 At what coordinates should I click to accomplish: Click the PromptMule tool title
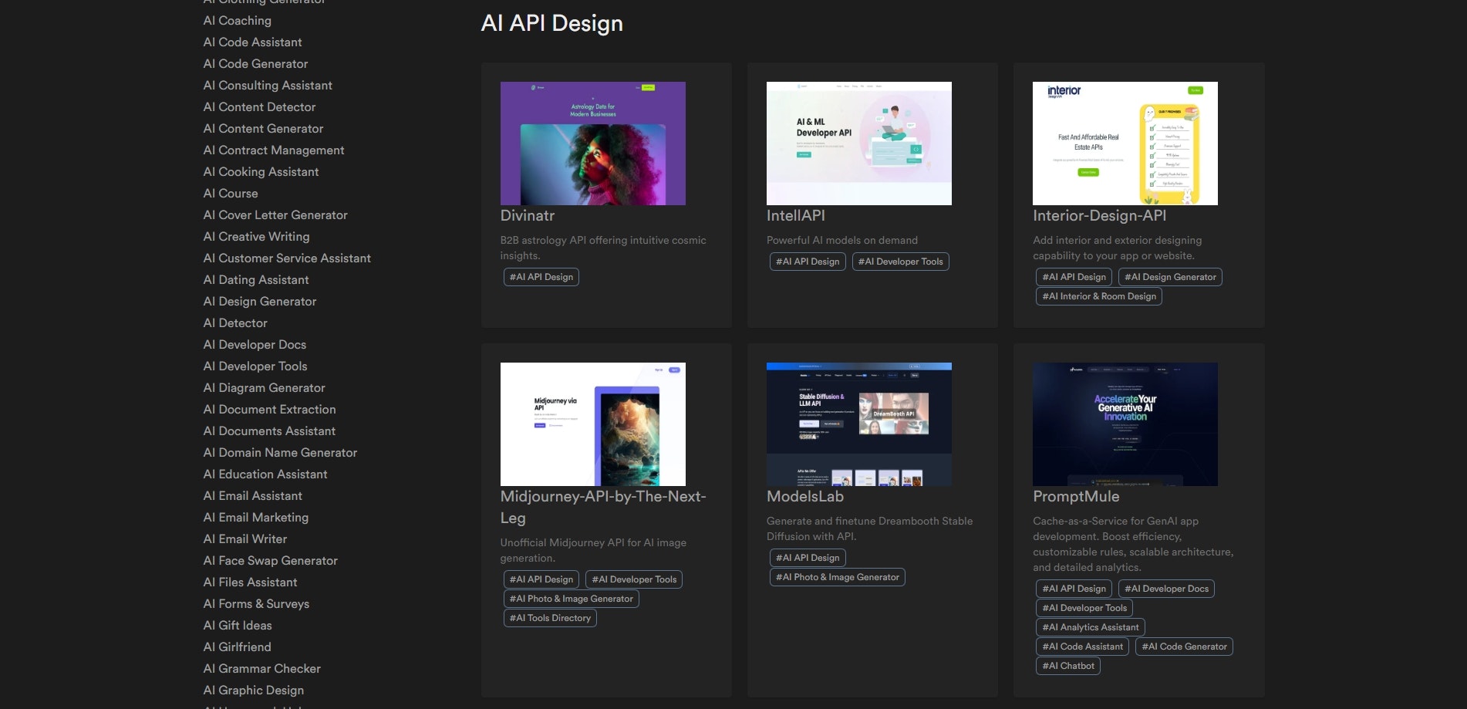click(1076, 497)
